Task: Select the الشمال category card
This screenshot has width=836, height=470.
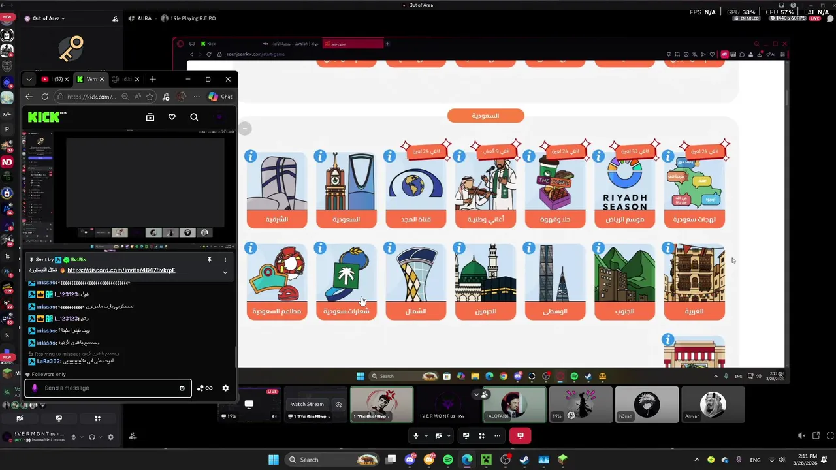Action: [416, 282]
